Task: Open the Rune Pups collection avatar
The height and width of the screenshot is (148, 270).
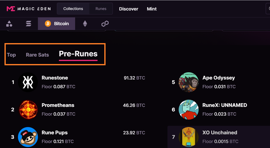Action: [x=28, y=137]
